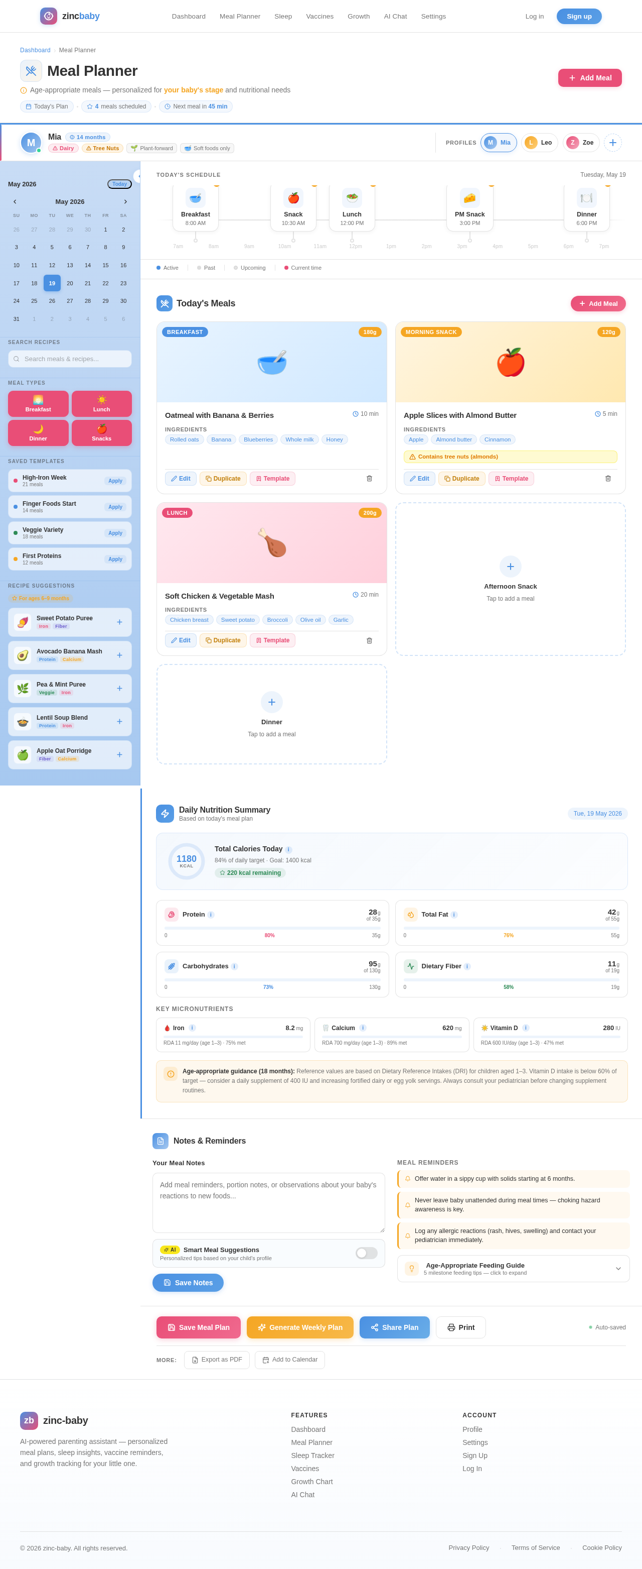Image resolution: width=642 pixels, height=1569 pixels.
Task: Click the Sign up button
Action: coord(579,17)
